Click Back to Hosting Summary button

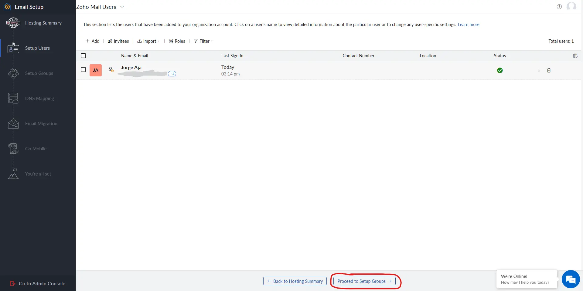[295, 281]
